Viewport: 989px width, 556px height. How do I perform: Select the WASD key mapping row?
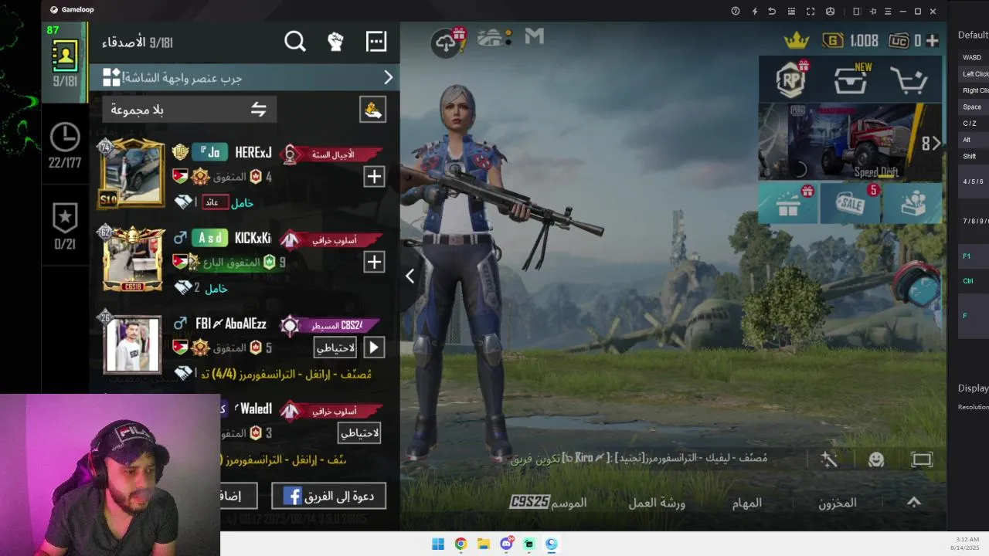(974, 57)
